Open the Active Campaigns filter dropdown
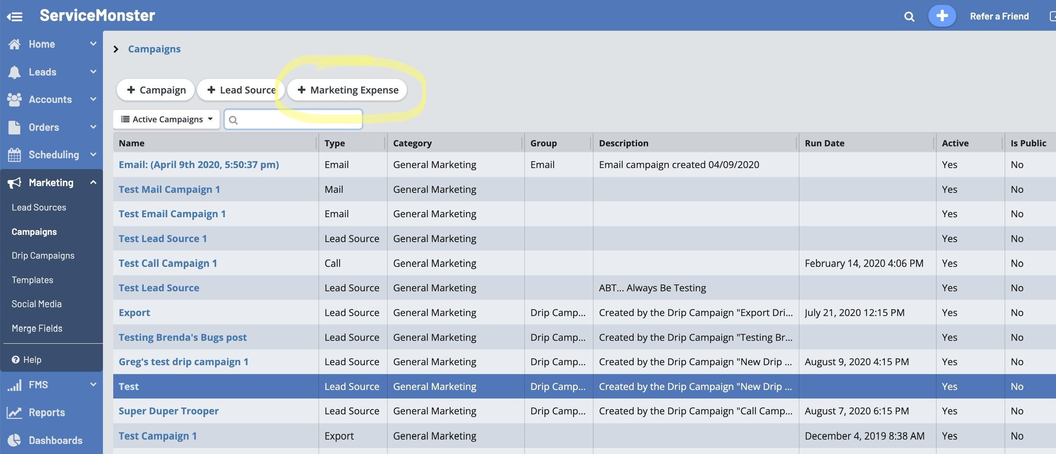This screenshot has height=454, width=1056. click(x=167, y=119)
